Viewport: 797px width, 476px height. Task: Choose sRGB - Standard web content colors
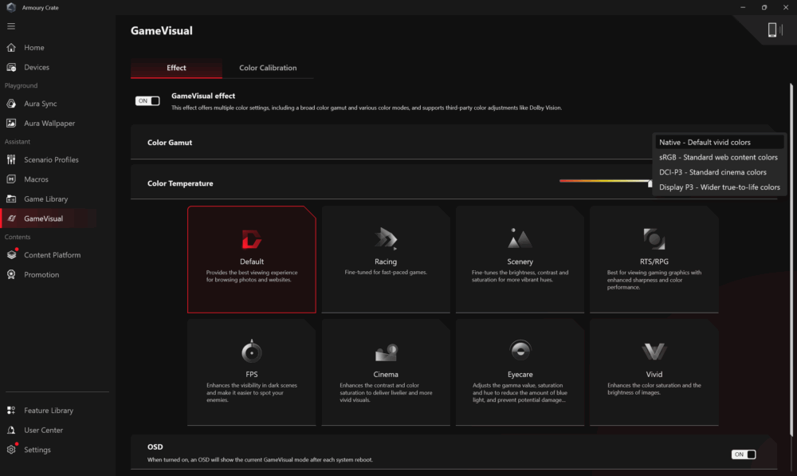click(719, 157)
